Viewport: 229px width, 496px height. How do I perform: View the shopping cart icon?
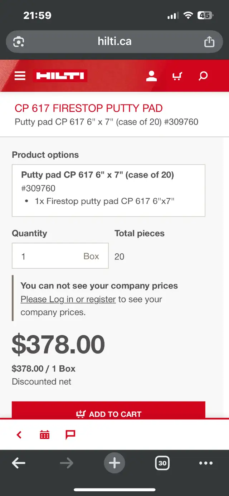[x=177, y=76]
